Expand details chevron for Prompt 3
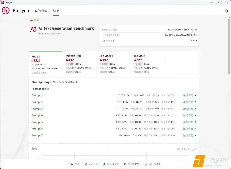 [195, 109]
